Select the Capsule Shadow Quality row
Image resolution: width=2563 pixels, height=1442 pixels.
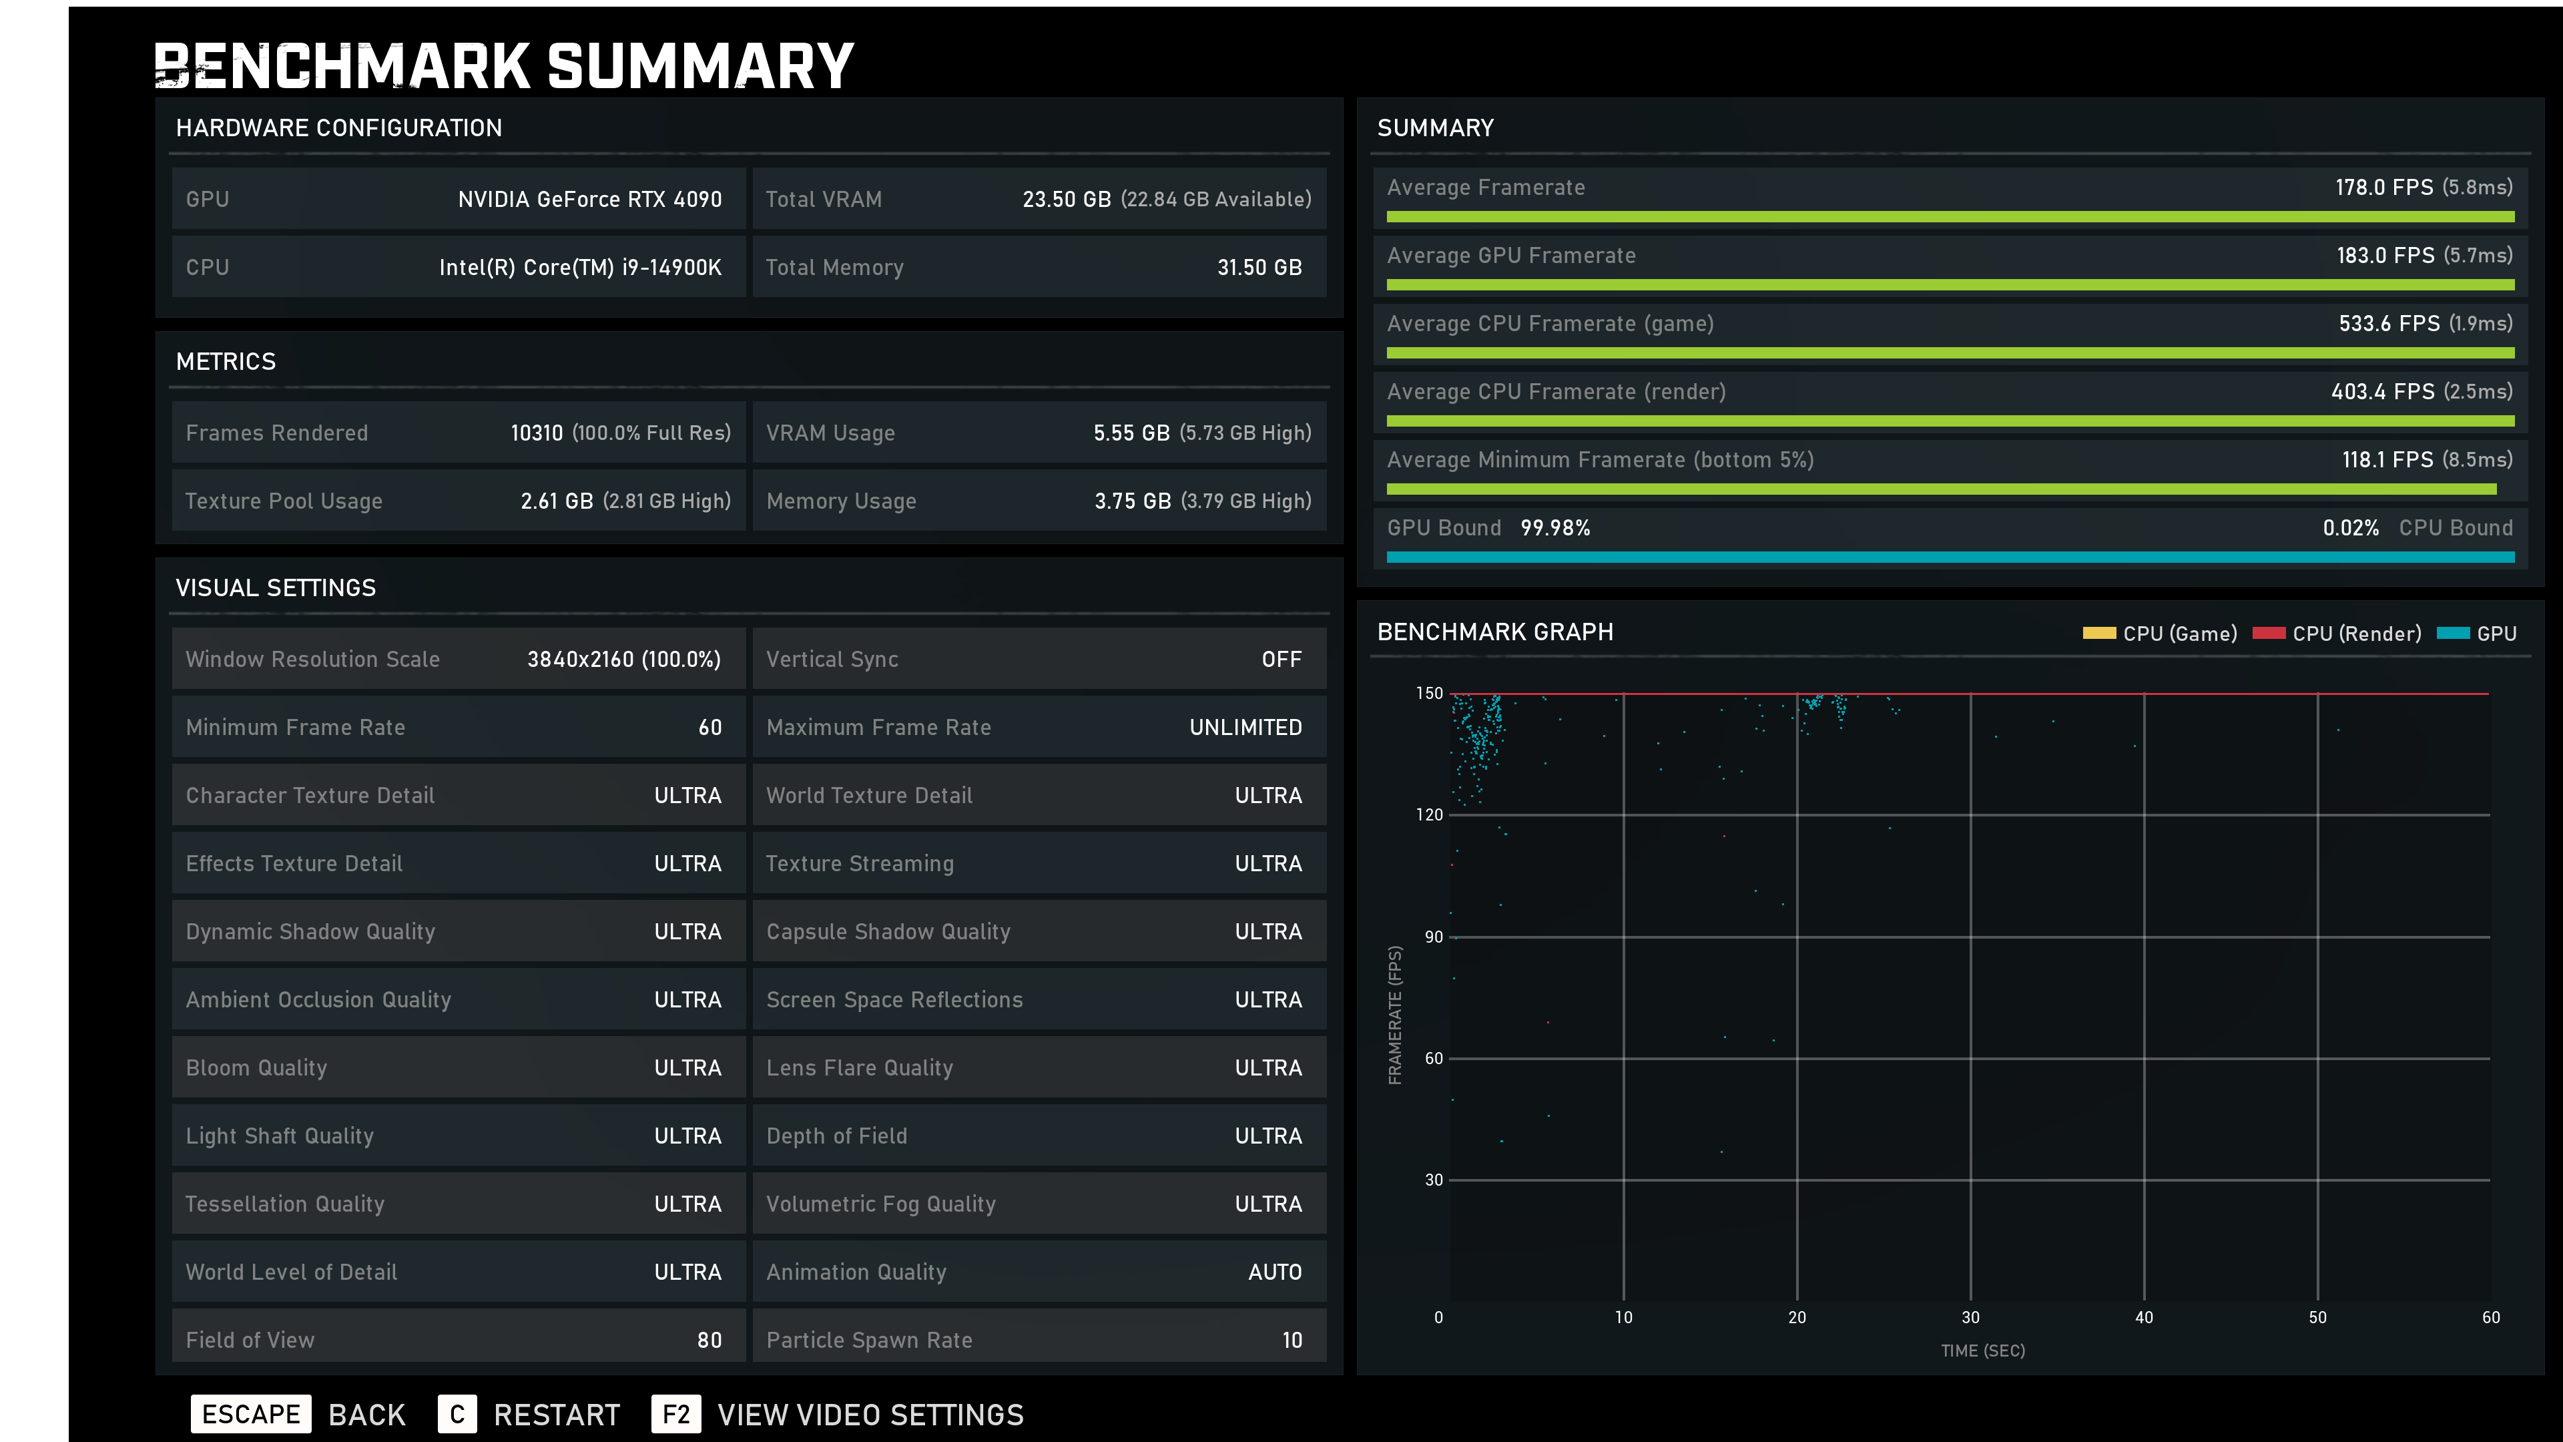[x=1040, y=931]
